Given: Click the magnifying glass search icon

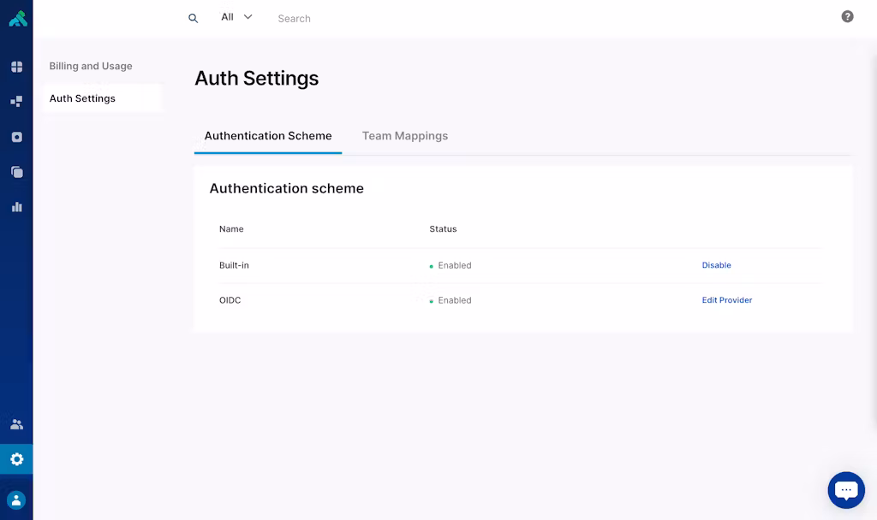Looking at the screenshot, I should 193,18.
